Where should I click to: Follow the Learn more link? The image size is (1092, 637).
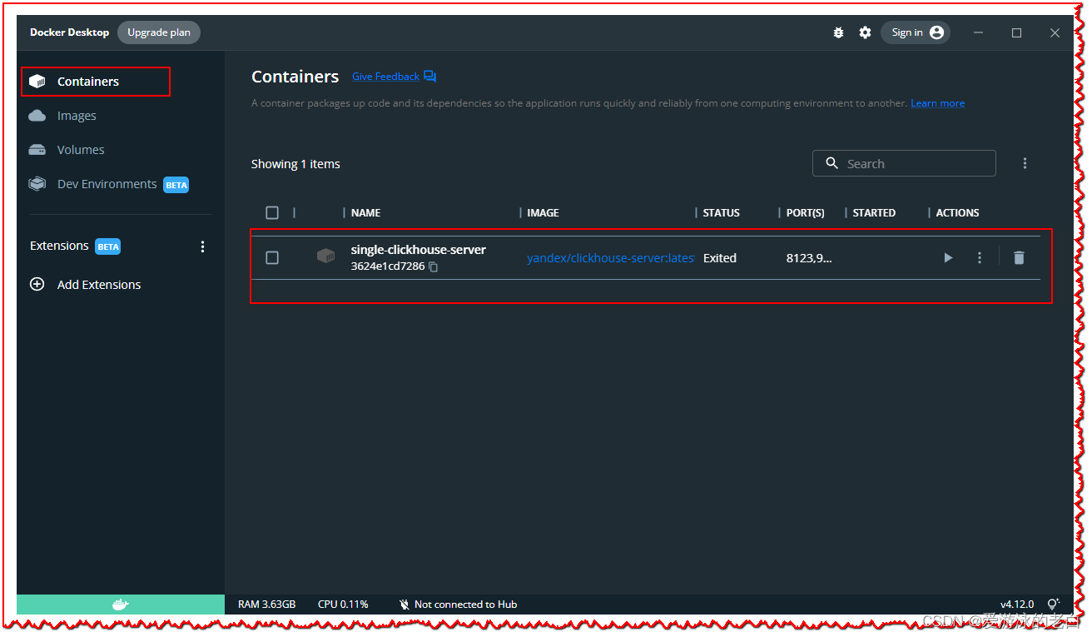click(x=937, y=103)
